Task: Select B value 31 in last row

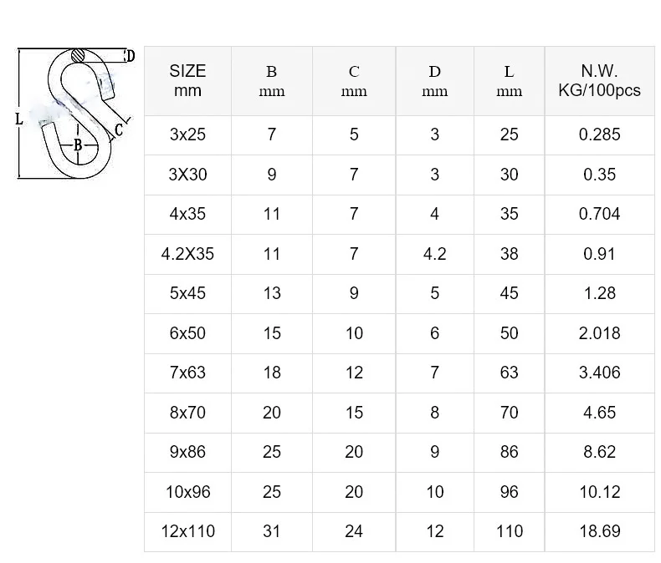Action: pos(272,531)
